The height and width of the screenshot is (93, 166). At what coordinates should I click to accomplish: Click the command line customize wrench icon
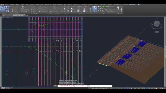[x=57, y=86]
